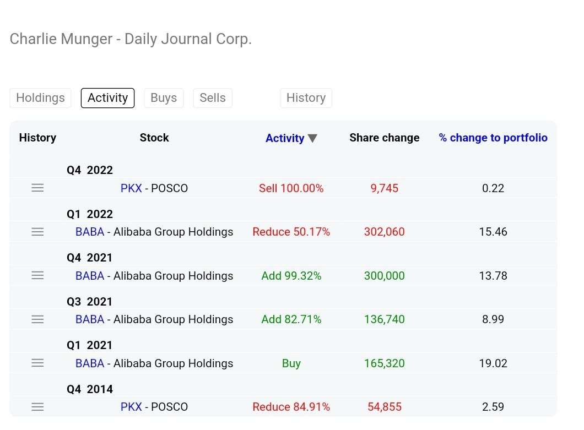Click portfolio change value 13.78
Screen dimensions: 584x430
click(493, 276)
